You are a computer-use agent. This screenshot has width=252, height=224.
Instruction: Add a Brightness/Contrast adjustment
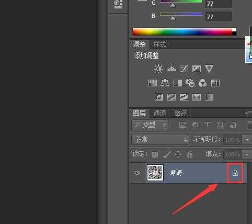click(158, 69)
